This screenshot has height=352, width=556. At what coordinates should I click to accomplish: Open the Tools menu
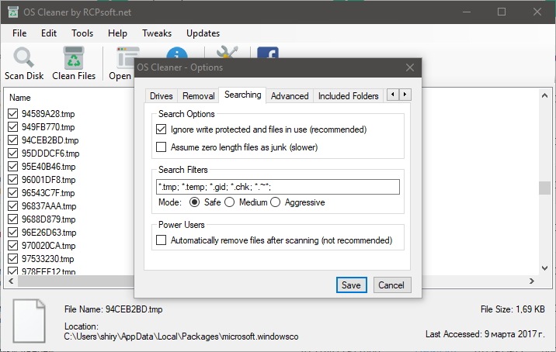point(82,33)
